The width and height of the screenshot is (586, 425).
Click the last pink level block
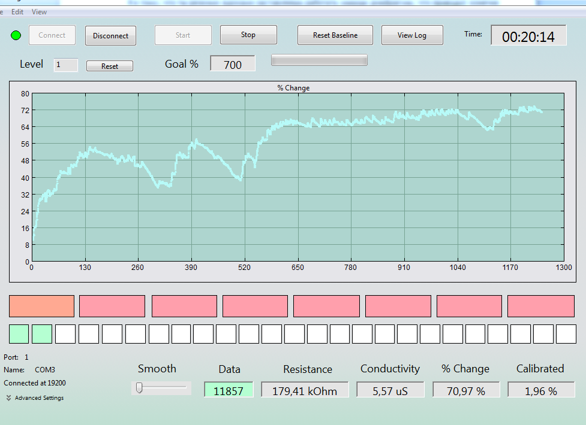coord(541,306)
